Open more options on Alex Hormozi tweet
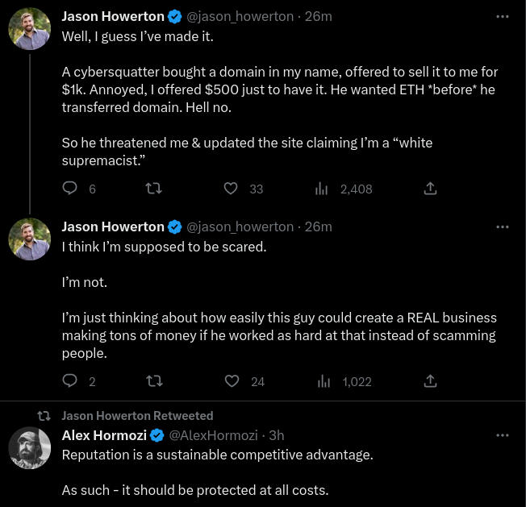526x507 pixels. [503, 435]
